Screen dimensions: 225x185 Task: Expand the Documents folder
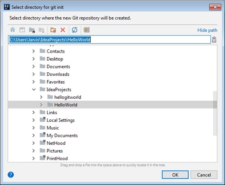coord(33,66)
